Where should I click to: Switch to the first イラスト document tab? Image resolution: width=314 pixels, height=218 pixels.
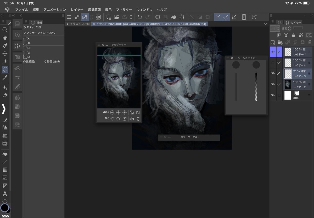78,24
